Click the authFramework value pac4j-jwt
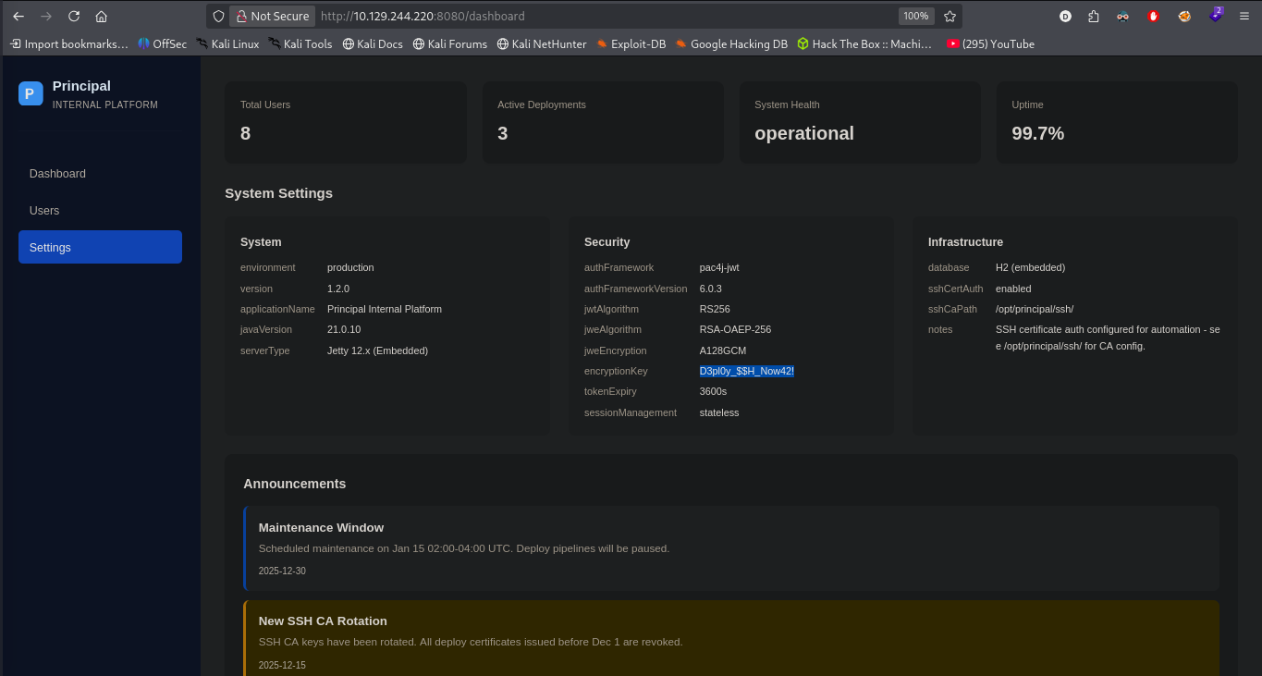This screenshot has width=1262, height=676. pos(719,267)
